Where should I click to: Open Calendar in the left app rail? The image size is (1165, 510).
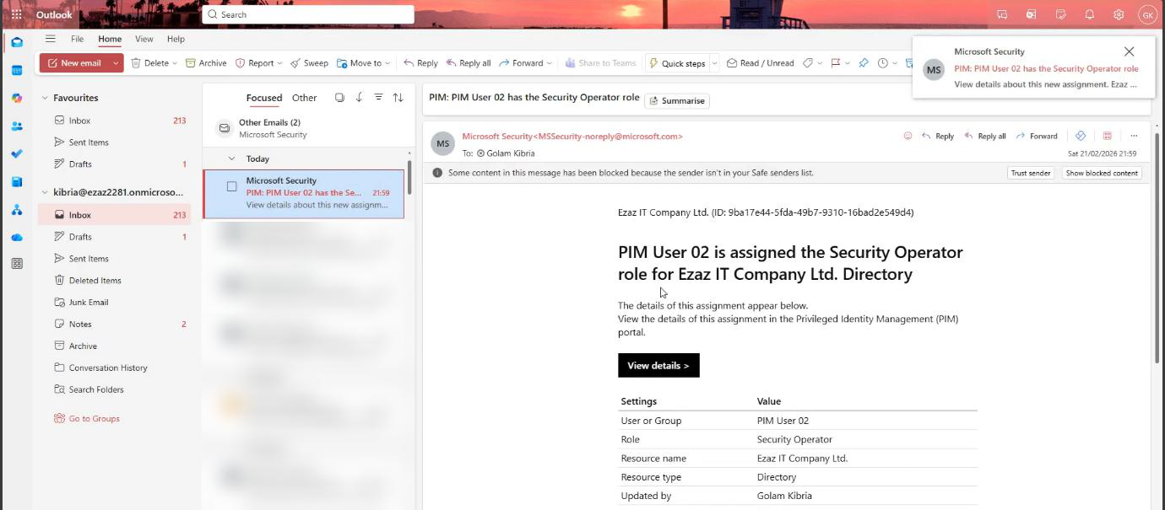pyautogui.click(x=17, y=70)
